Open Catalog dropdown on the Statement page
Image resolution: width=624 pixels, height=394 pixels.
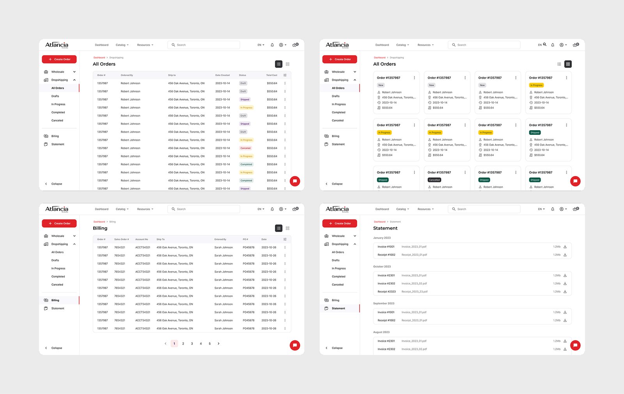(x=402, y=209)
